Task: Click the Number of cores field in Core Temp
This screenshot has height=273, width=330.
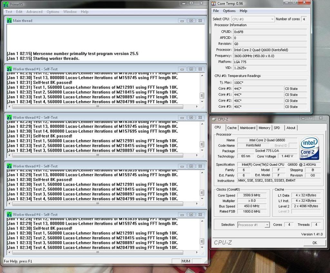Action: [x=304, y=19]
